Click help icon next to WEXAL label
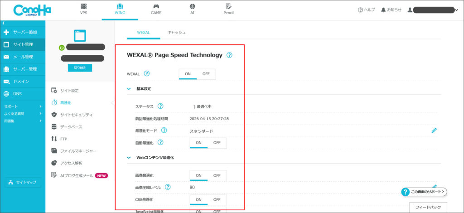 pyautogui.click(x=146, y=74)
